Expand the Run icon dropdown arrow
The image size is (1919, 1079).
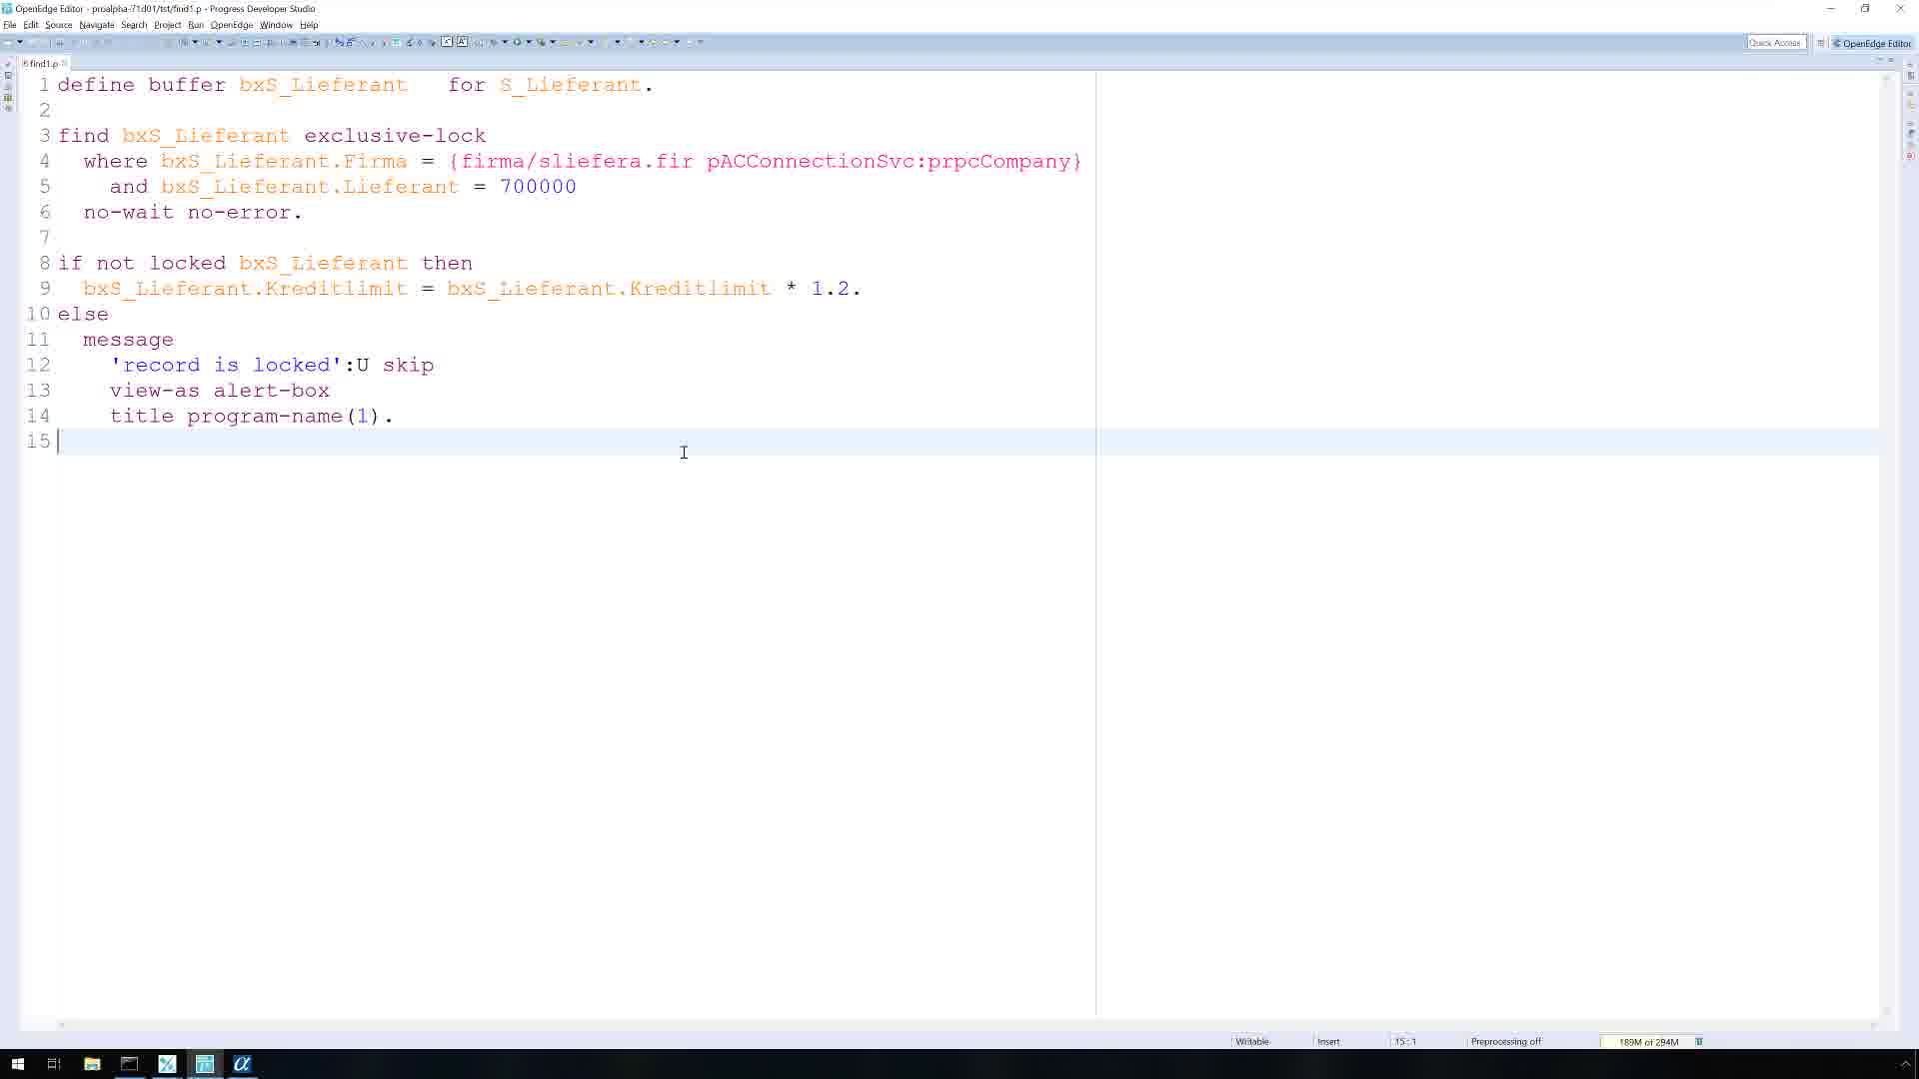pos(529,42)
